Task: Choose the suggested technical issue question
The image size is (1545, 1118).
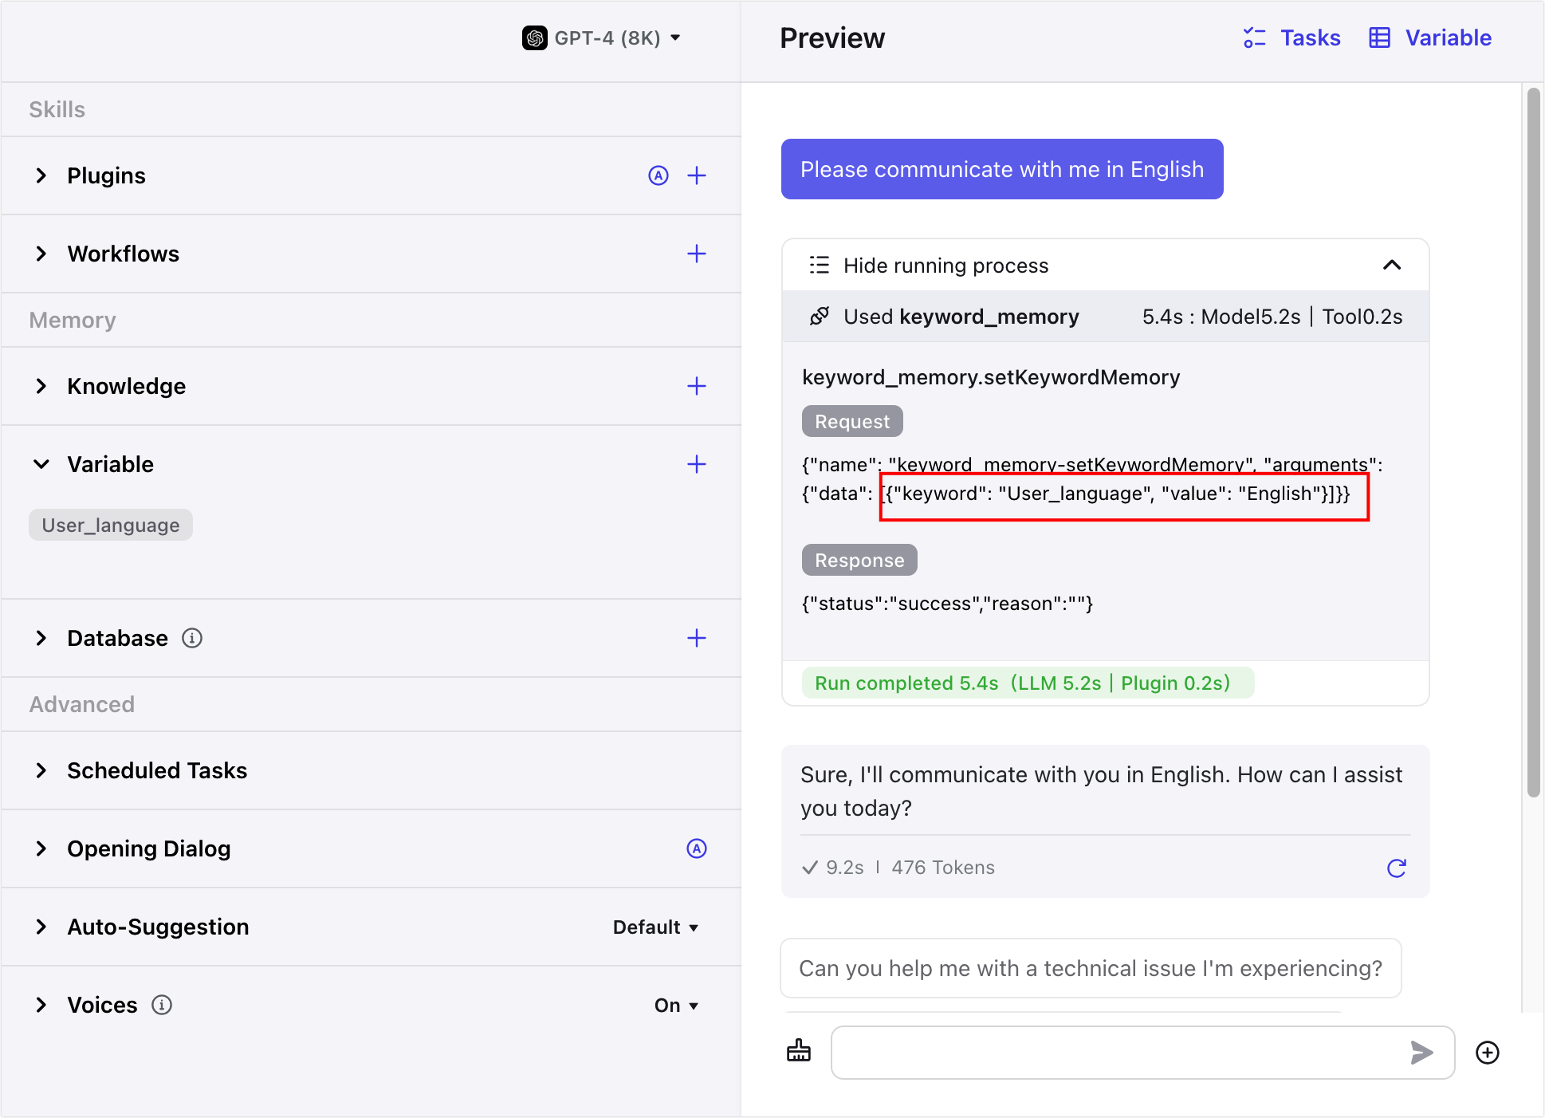Action: tap(1091, 968)
